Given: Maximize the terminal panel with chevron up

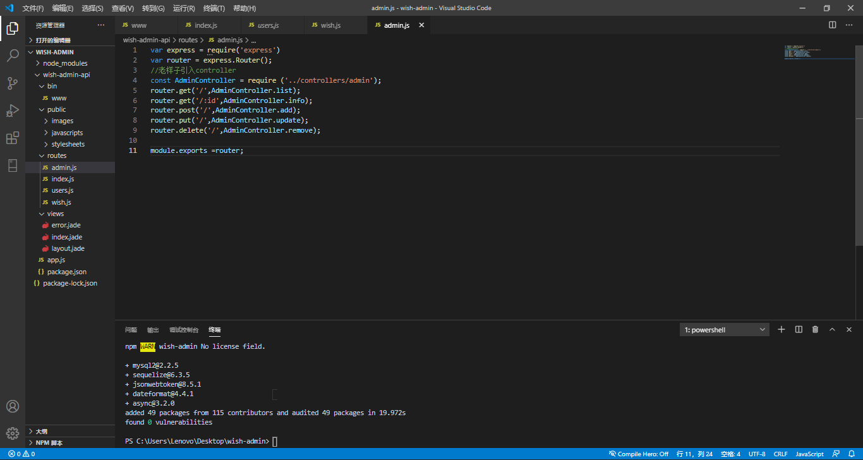Looking at the screenshot, I should pyautogui.click(x=833, y=329).
